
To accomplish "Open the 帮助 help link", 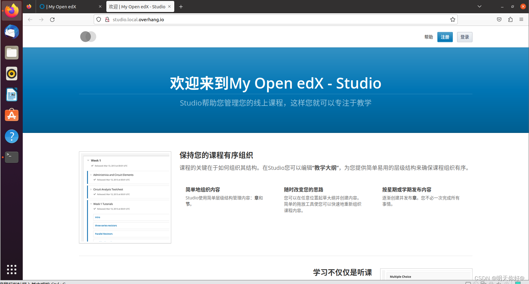I will point(428,37).
